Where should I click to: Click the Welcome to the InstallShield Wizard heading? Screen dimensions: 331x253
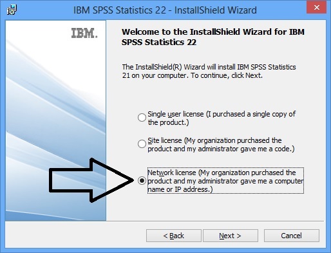(213, 37)
